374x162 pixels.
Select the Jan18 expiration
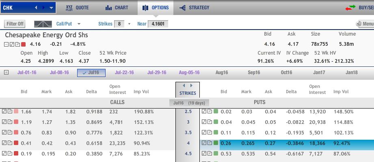point(352,72)
